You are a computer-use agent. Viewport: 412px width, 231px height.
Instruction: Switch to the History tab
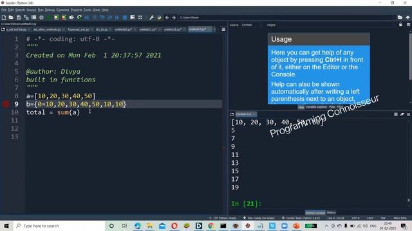[331, 212]
